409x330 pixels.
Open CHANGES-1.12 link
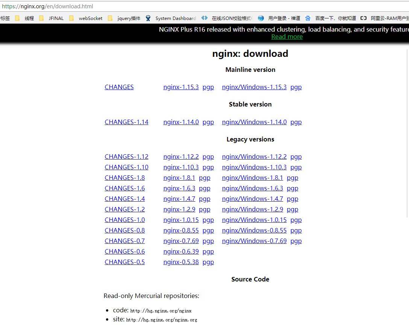coord(127,157)
